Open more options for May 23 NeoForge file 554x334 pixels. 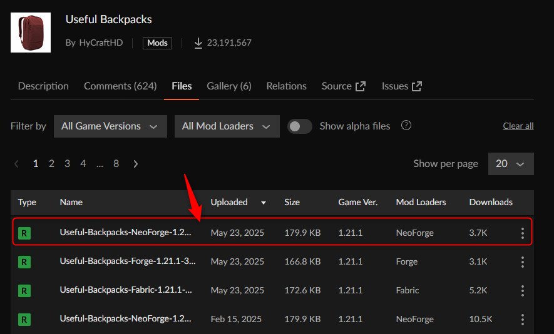[522, 233]
